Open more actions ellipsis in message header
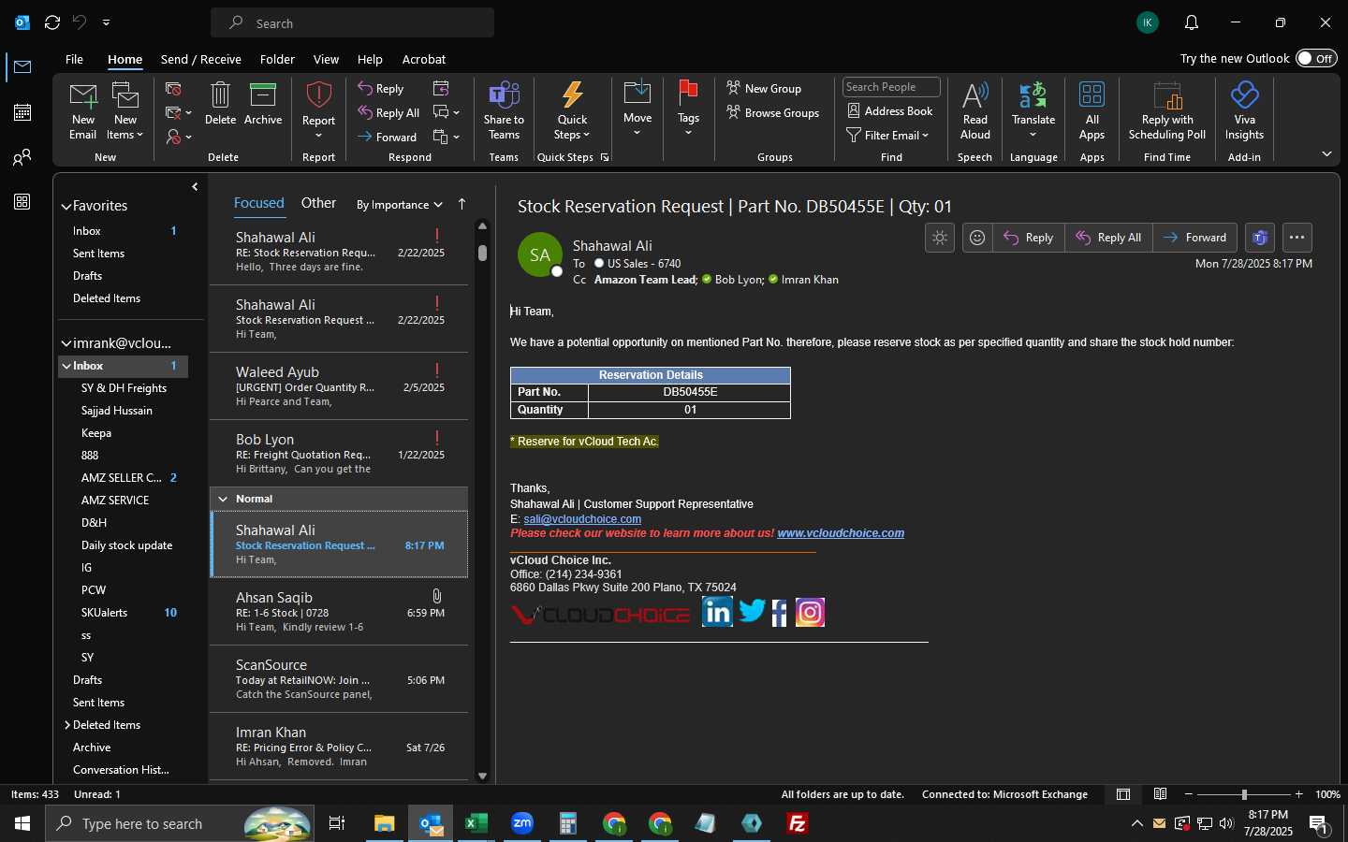This screenshot has width=1348, height=842. click(x=1297, y=238)
